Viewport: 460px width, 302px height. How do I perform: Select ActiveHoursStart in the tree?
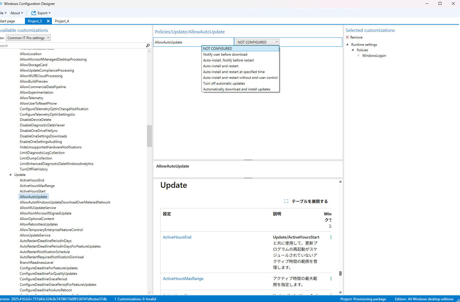[32, 191]
